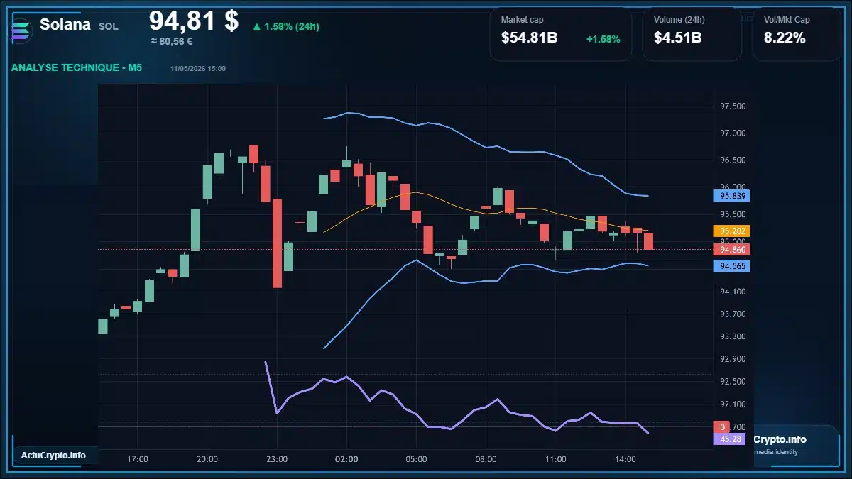
Task: Click the 97.500 price axis label
Action: click(733, 106)
